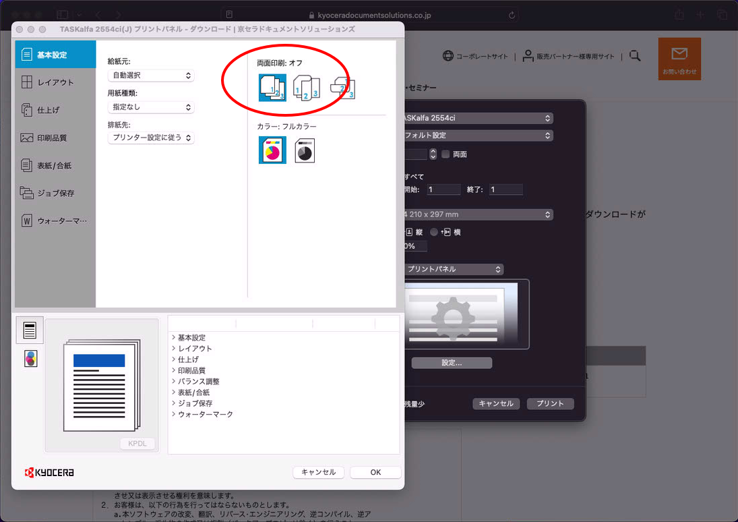Viewport: 738px width, 522px height.
Task: Open the 用紙種類 指定なし dropdown
Action: pos(150,107)
